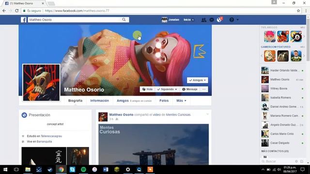Image resolution: width=310 pixels, height=174 pixels.
Task: Open the 8 Ball Pool game icon
Action: point(296,37)
